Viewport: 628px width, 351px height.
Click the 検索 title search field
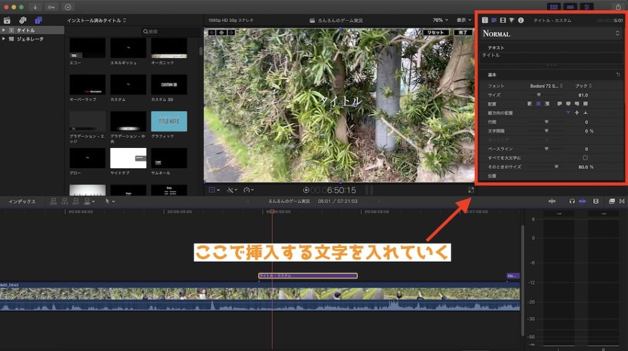(170, 31)
